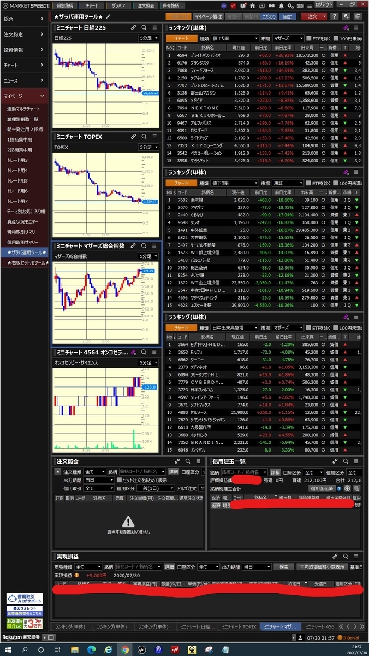Click 注文 button in top bar

313,16
